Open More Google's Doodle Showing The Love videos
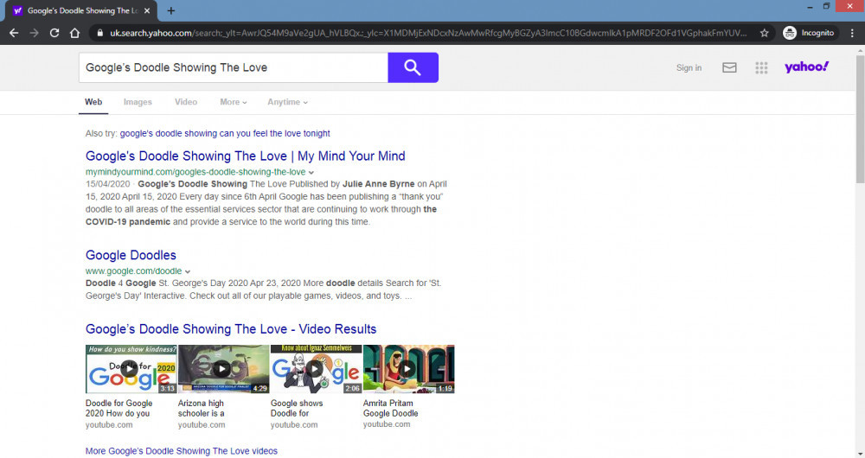Image resolution: width=865 pixels, height=458 pixels. (x=182, y=451)
